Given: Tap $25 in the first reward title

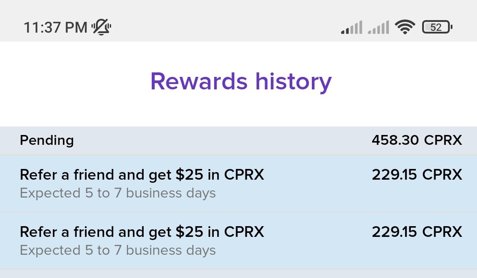Looking at the screenshot, I should [x=189, y=175].
